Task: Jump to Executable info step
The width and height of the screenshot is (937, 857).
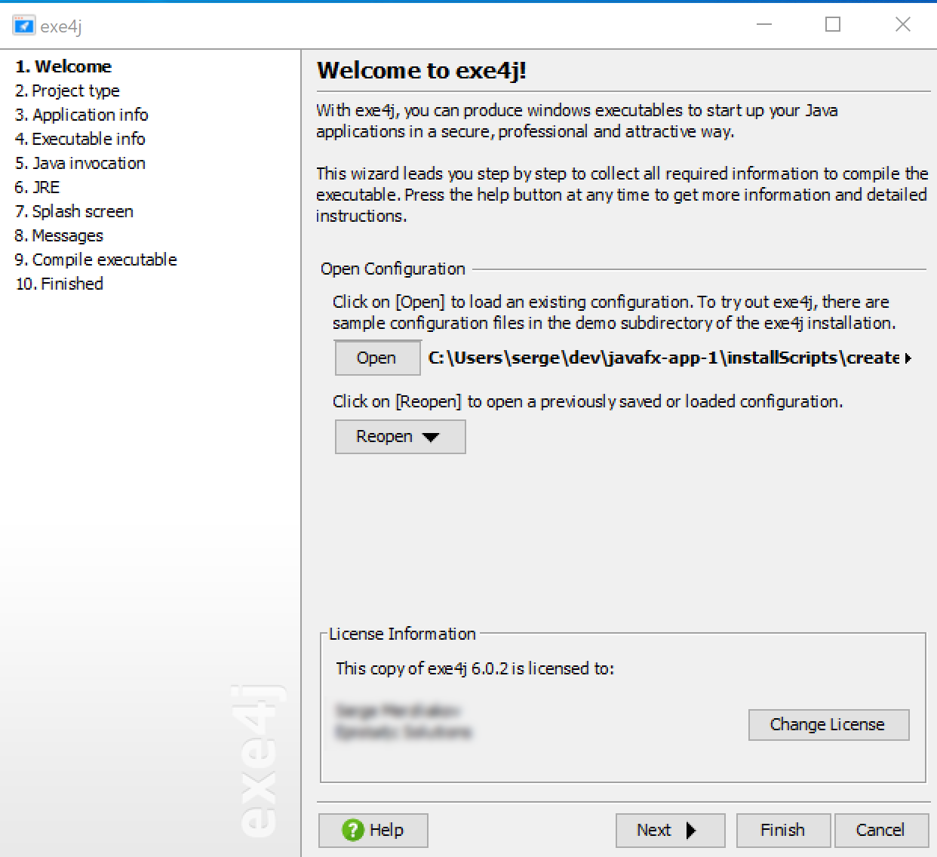Action: 80,139
